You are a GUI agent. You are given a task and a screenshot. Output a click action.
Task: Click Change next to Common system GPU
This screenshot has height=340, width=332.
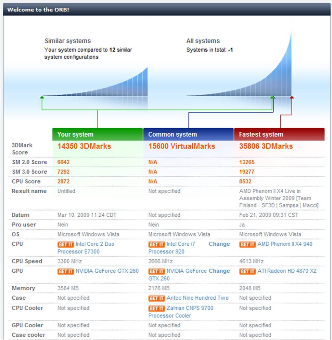[x=219, y=271]
